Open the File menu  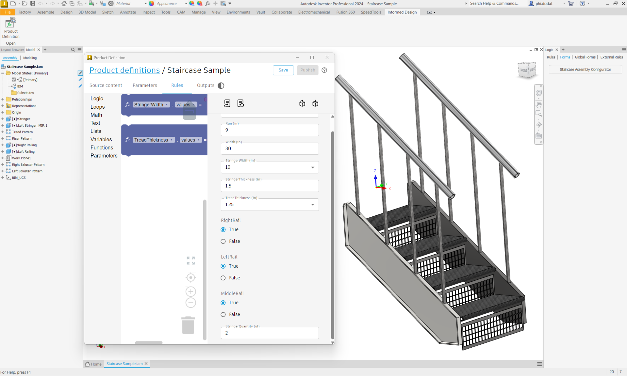tap(8, 12)
